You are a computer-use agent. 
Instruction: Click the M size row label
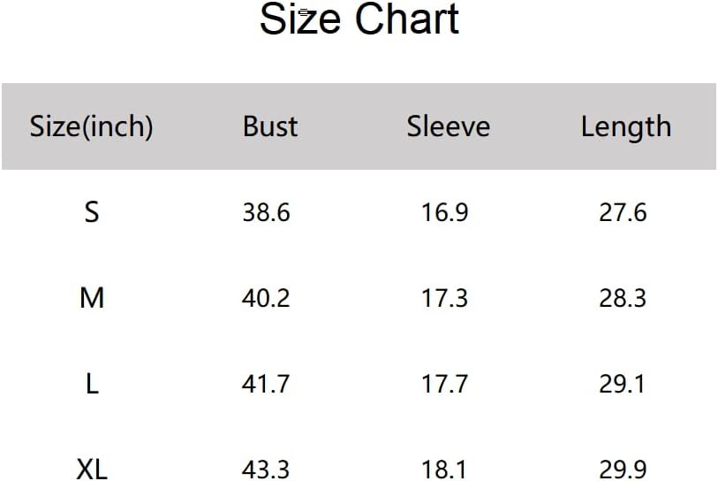(x=92, y=298)
